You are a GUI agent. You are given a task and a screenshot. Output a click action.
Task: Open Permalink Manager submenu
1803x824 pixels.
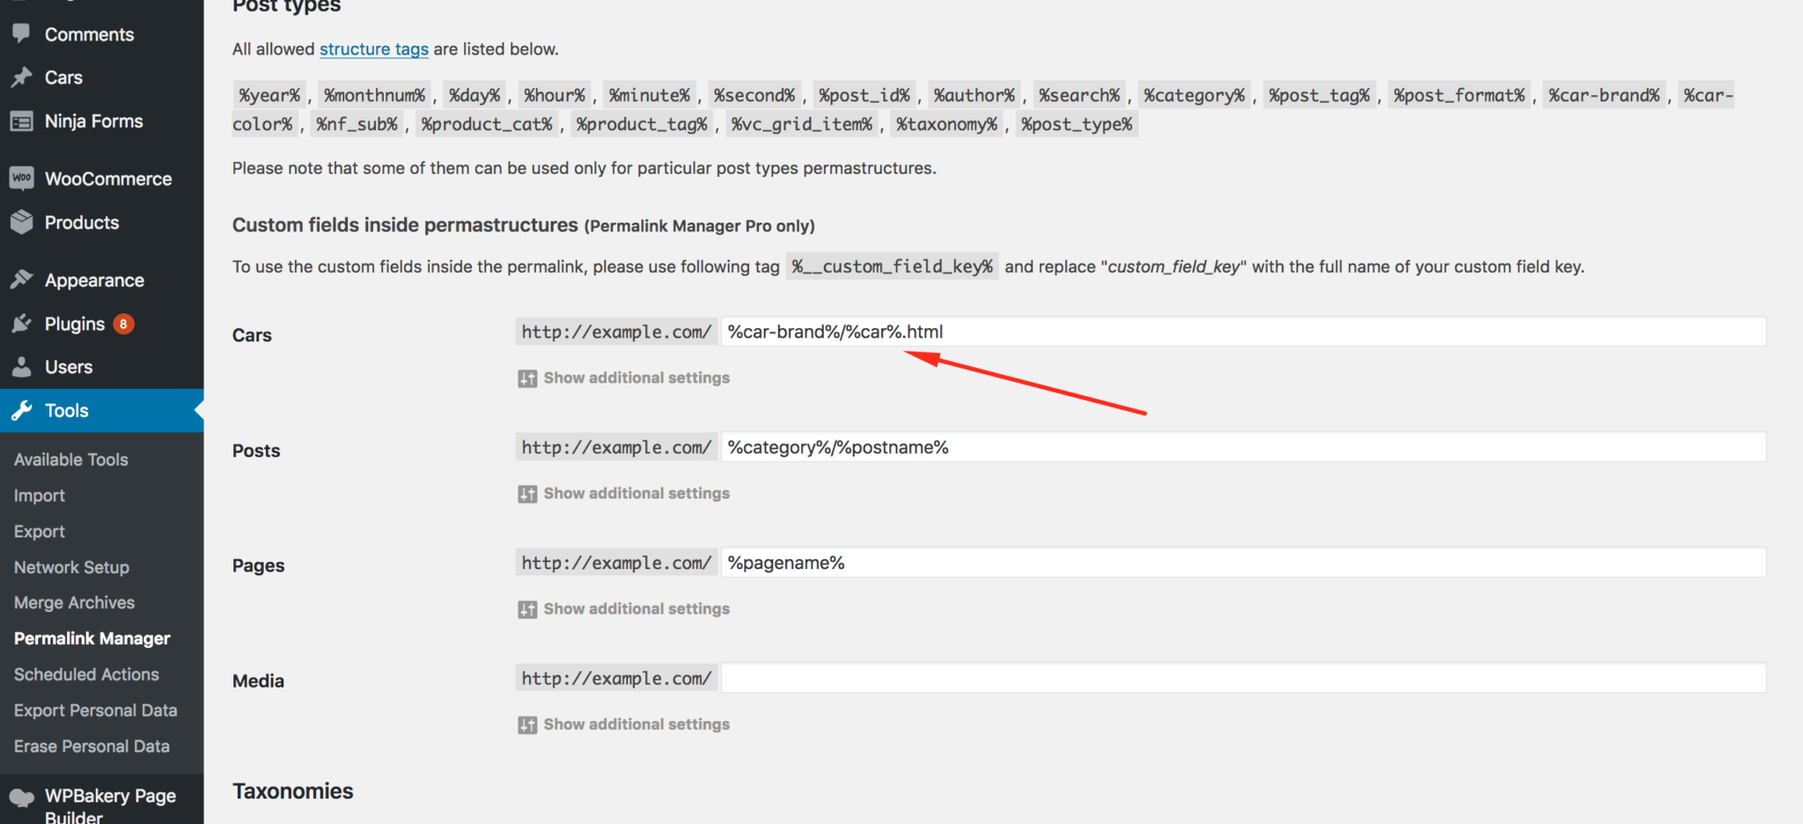tap(92, 638)
